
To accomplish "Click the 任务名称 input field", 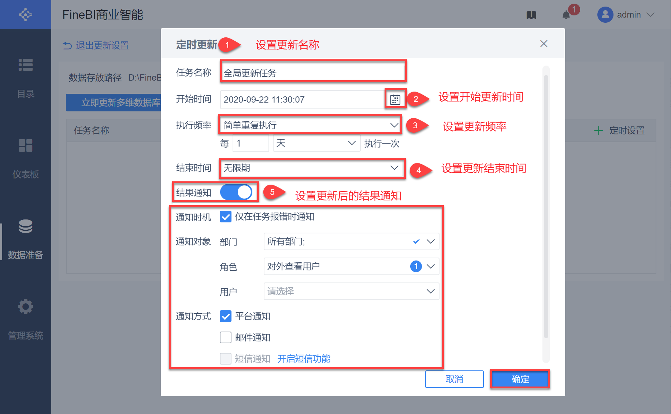I will coord(313,73).
